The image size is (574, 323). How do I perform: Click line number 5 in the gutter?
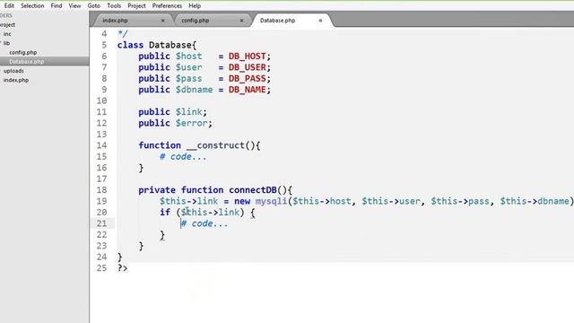pos(104,45)
